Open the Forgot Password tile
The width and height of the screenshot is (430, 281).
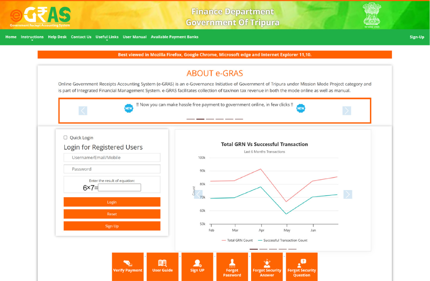point(232,267)
